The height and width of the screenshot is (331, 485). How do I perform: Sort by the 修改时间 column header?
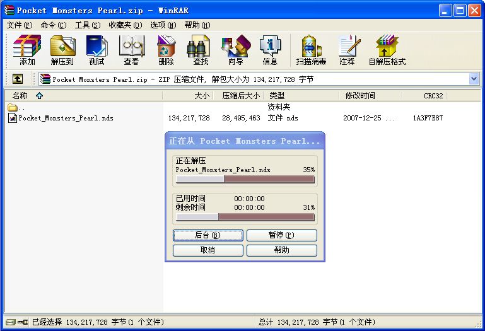[371, 96]
